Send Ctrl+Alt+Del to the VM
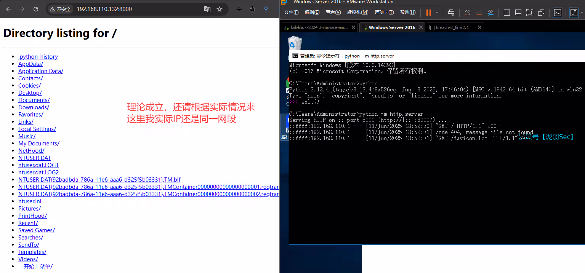585x273 pixels. [x=451, y=13]
